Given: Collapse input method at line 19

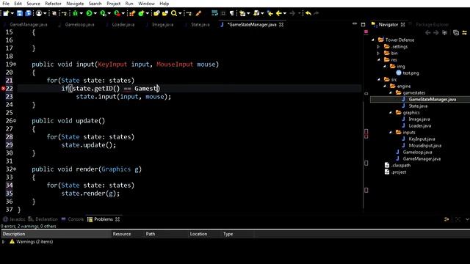Looking at the screenshot, I should (15, 65).
